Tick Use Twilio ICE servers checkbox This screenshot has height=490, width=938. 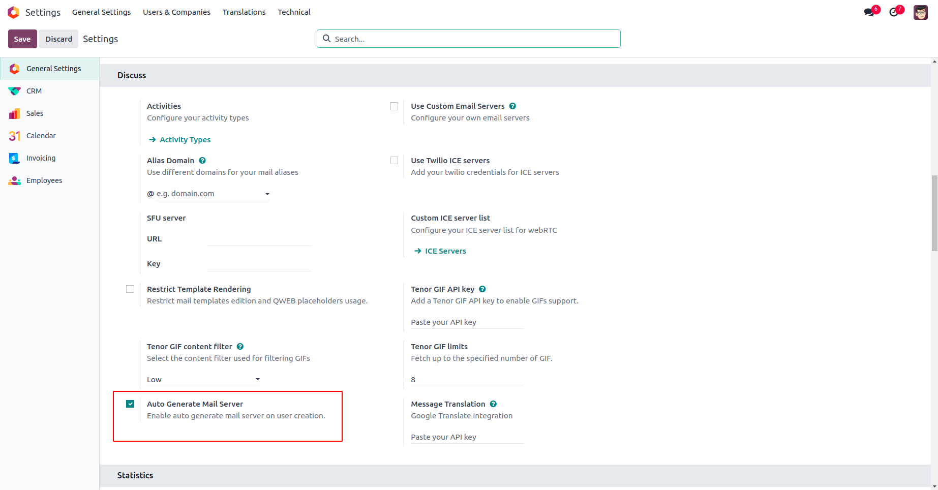tap(394, 161)
